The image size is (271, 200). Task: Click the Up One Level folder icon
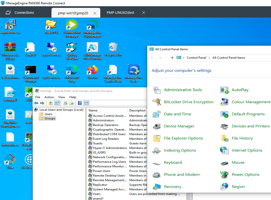[x=51, y=103]
